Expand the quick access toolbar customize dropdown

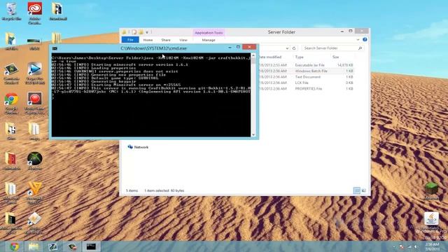(x=147, y=32)
